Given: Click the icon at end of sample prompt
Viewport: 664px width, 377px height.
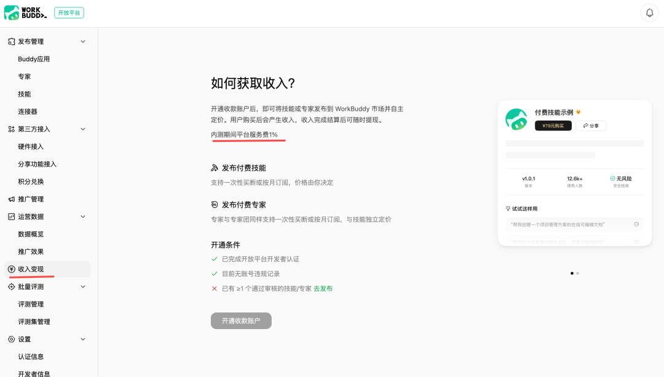Looking at the screenshot, I should pyautogui.click(x=636, y=224).
